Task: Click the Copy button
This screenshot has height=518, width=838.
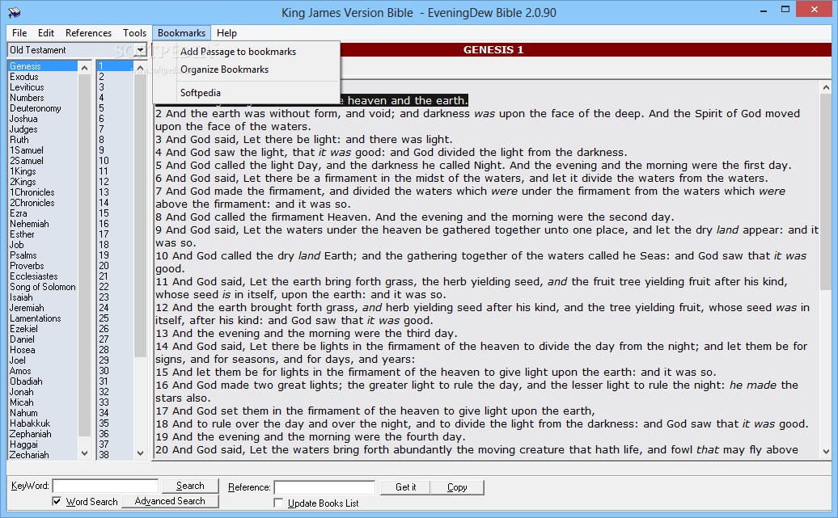Action: pyautogui.click(x=457, y=487)
